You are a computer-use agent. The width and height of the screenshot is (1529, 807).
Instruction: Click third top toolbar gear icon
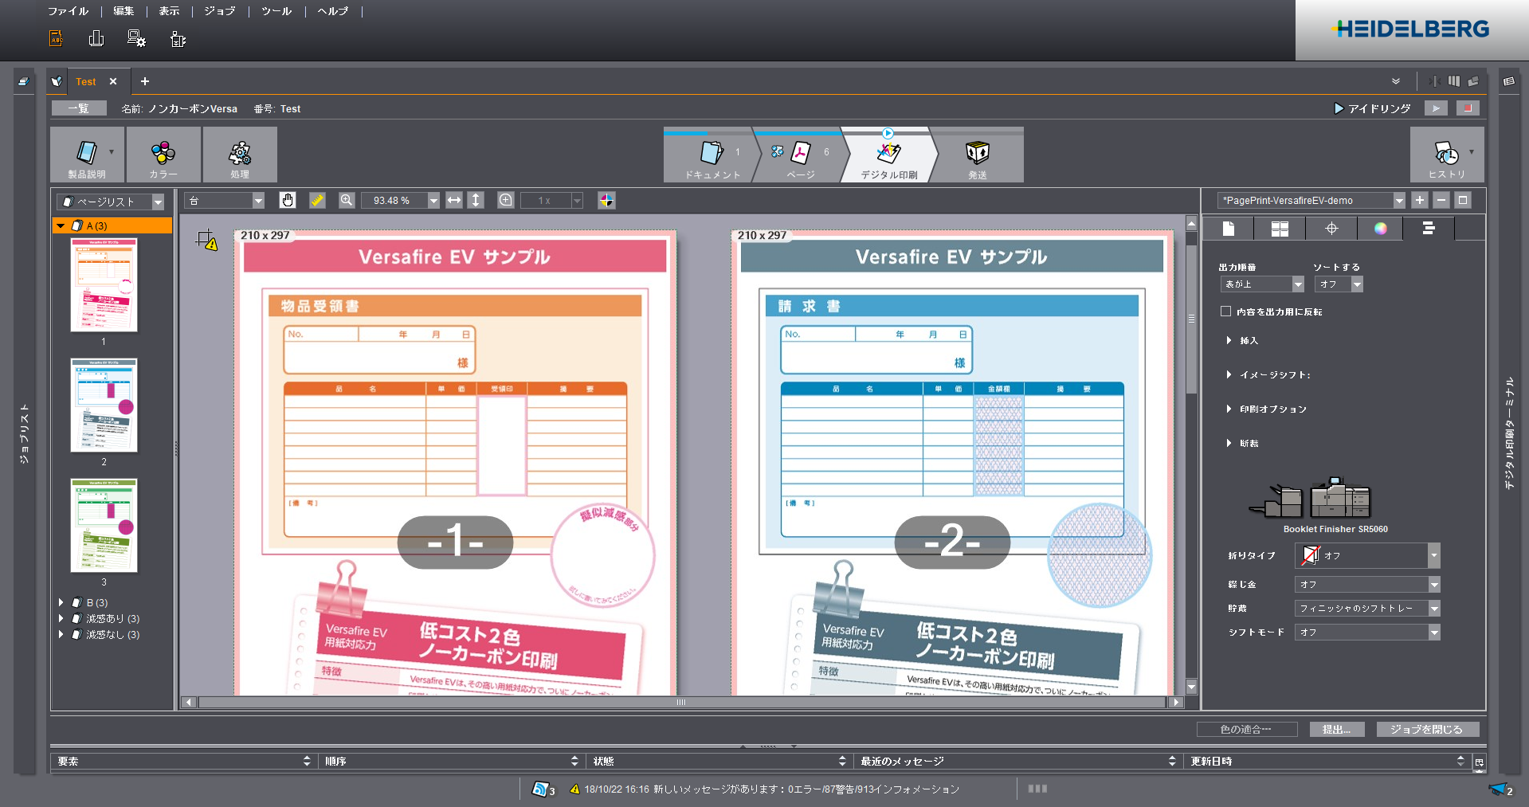[x=136, y=38]
